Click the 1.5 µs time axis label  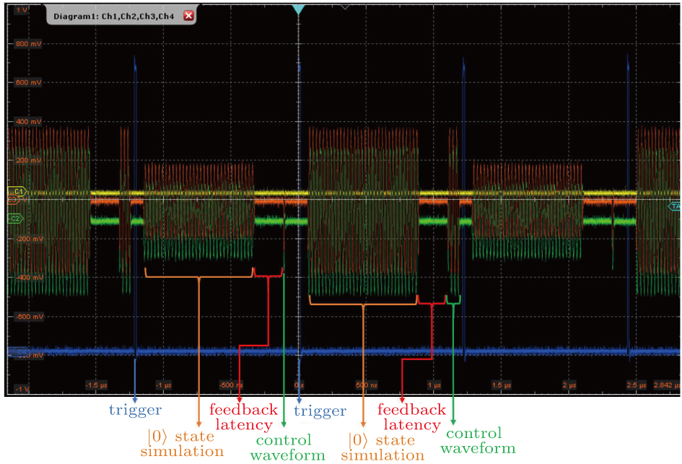tap(502, 385)
